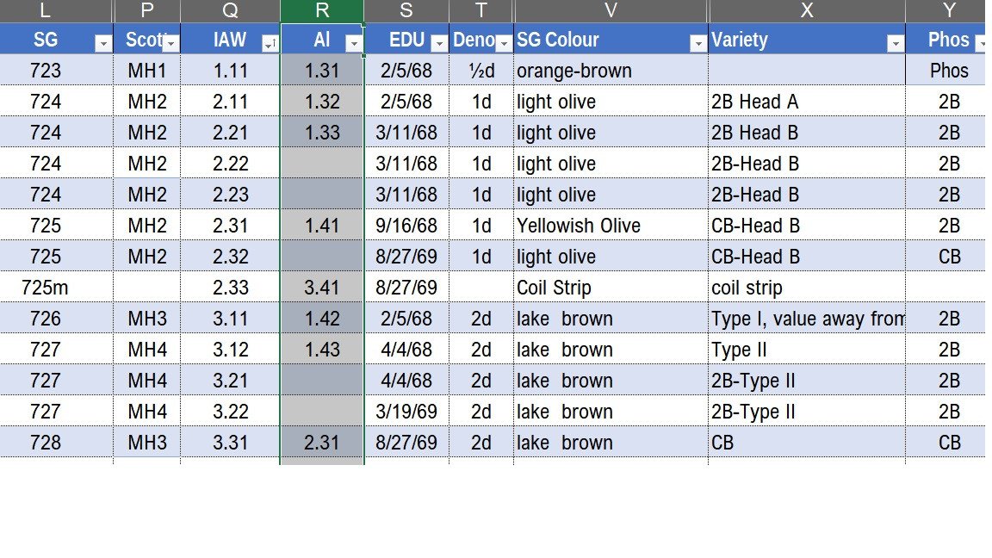This screenshot has height=558, width=992.
Task: Click the EDU filter arrow button
Action: coord(438,43)
